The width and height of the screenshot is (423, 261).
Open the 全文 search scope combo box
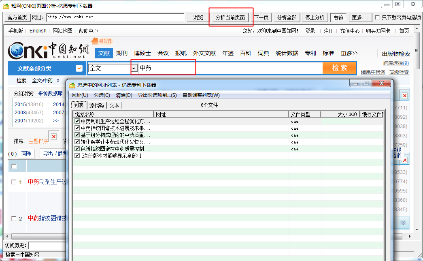point(113,68)
